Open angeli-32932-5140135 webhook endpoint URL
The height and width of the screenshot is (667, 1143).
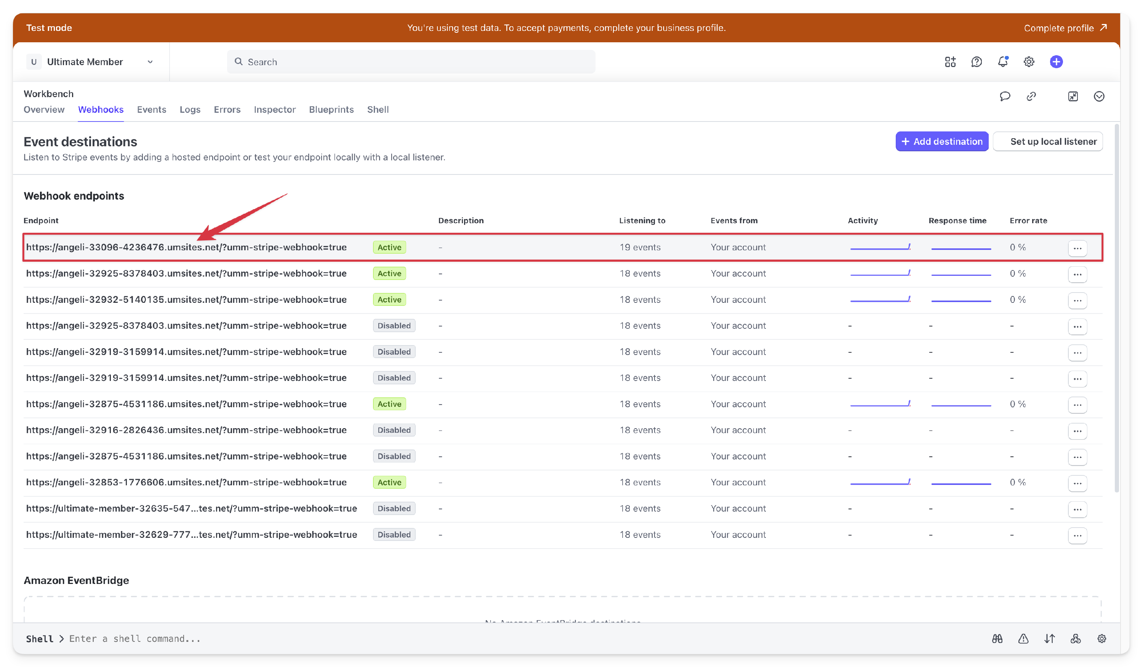click(186, 299)
